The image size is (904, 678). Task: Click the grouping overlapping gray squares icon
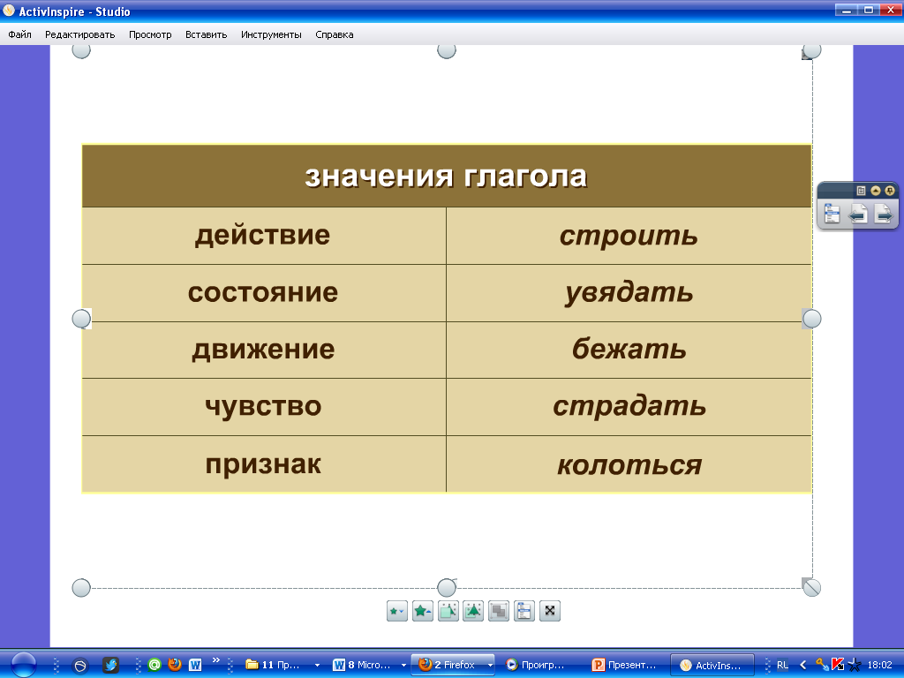coord(499,611)
